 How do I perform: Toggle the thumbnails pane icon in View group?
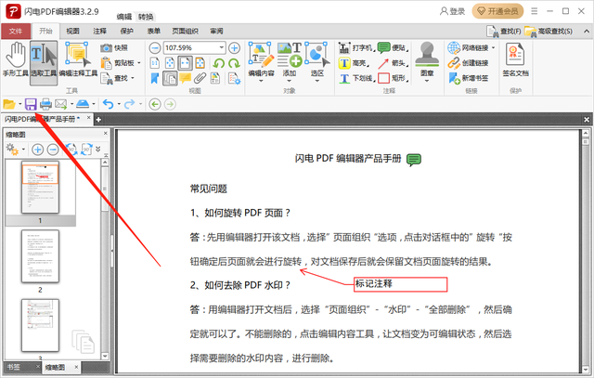pos(170,78)
